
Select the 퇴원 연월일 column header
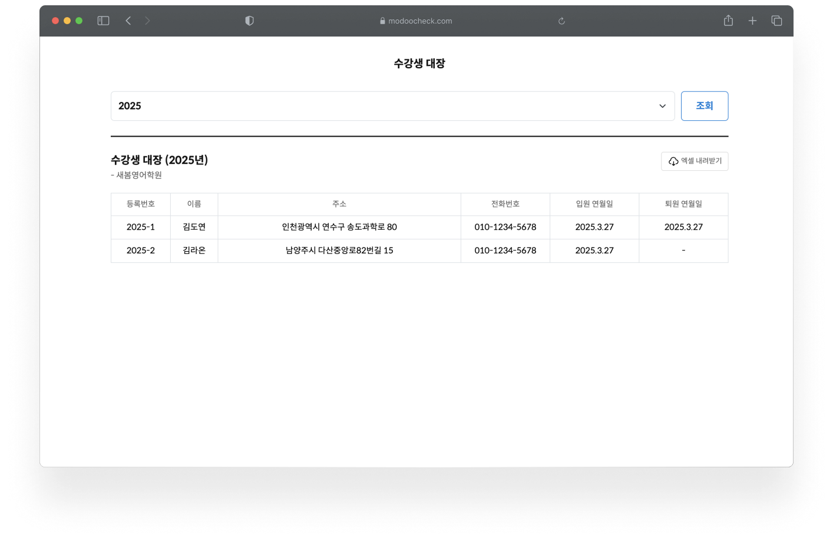point(683,204)
